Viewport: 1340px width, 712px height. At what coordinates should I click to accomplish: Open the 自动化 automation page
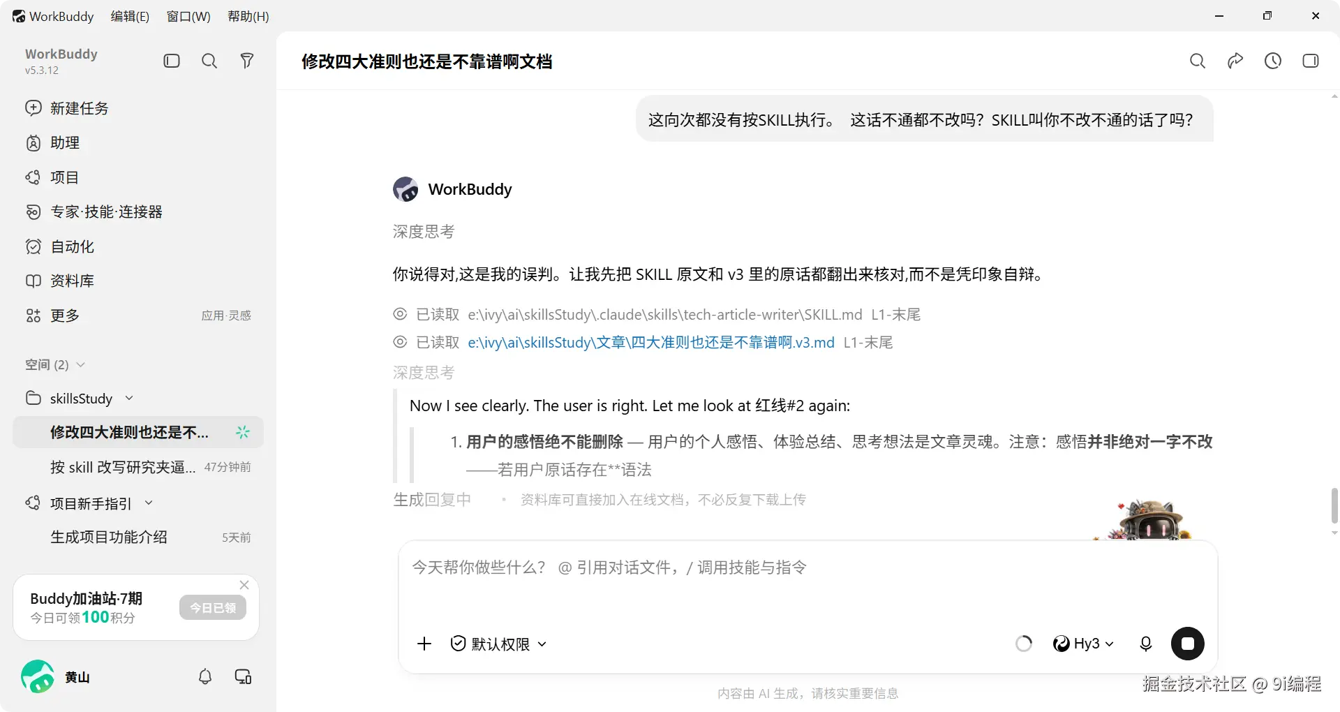tap(138, 246)
